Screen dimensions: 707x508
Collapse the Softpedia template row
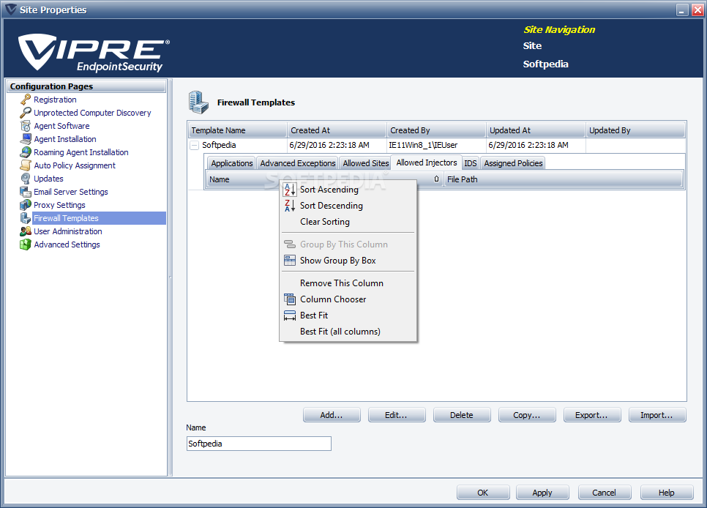point(195,145)
